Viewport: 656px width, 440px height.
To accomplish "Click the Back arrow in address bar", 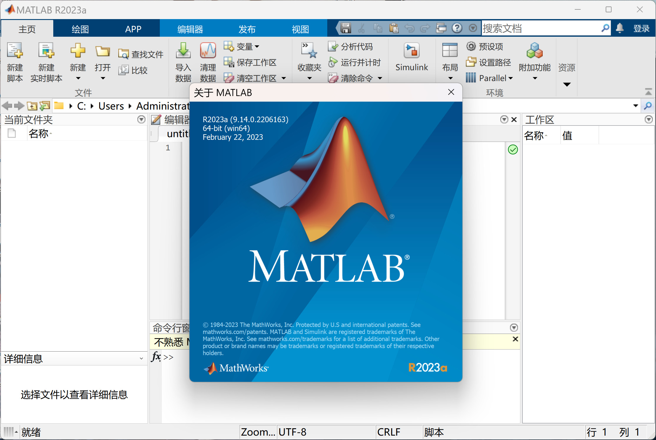I will 7,106.
